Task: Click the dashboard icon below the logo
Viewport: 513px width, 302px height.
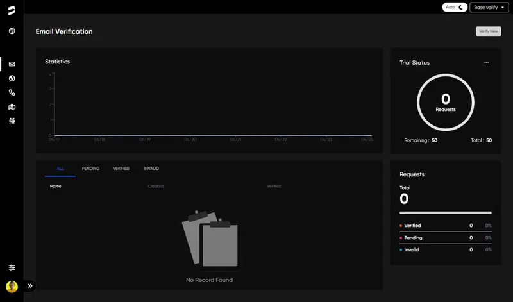Action: pos(12,31)
